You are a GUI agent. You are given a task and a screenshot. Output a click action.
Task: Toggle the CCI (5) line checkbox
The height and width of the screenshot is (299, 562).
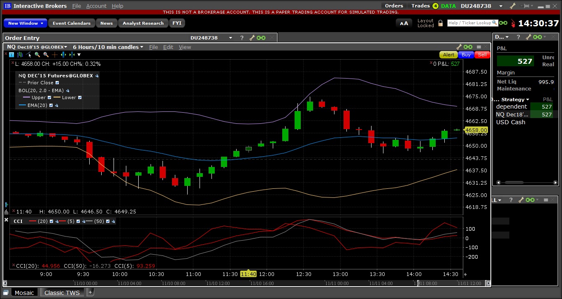pyautogui.click(x=78, y=221)
